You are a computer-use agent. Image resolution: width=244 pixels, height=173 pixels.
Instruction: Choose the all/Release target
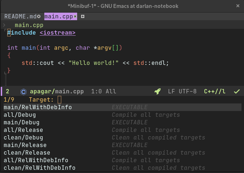pos(123,130)
